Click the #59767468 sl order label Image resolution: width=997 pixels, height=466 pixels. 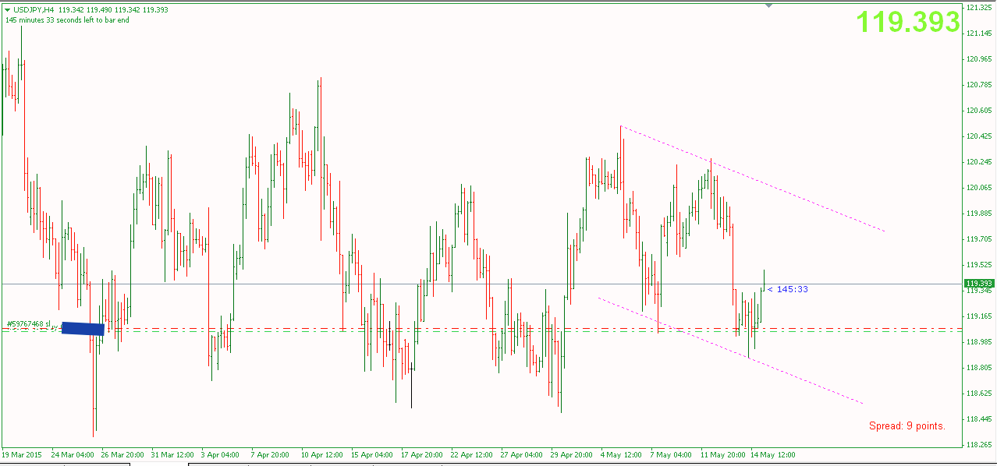pyautogui.click(x=30, y=323)
